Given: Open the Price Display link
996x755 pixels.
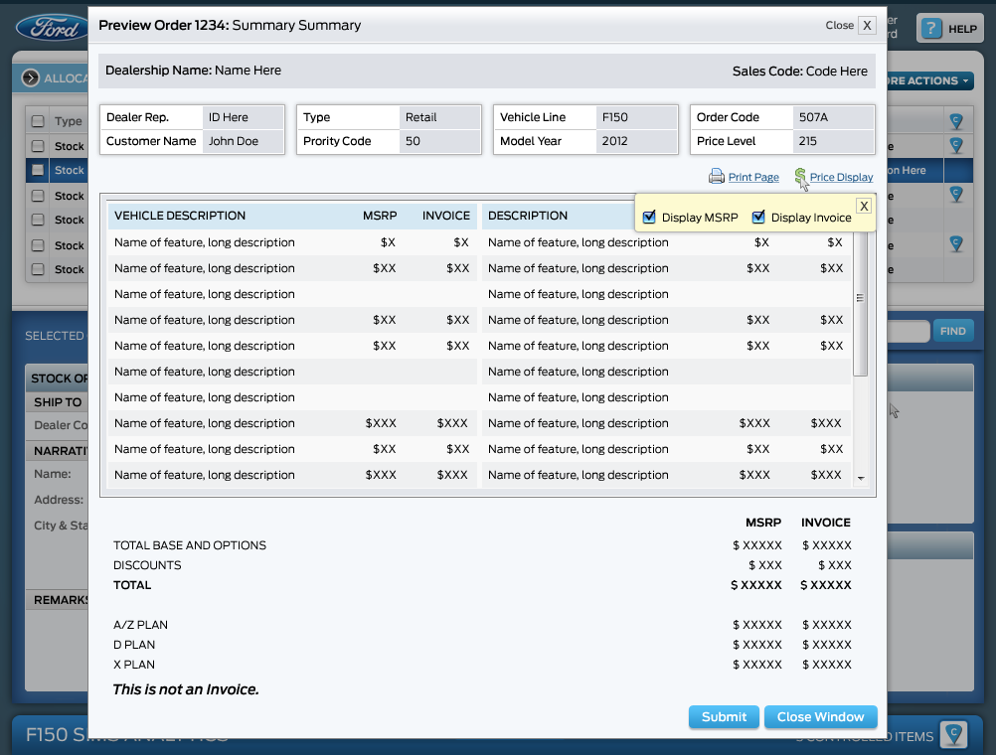Looking at the screenshot, I should (x=841, y=177).
